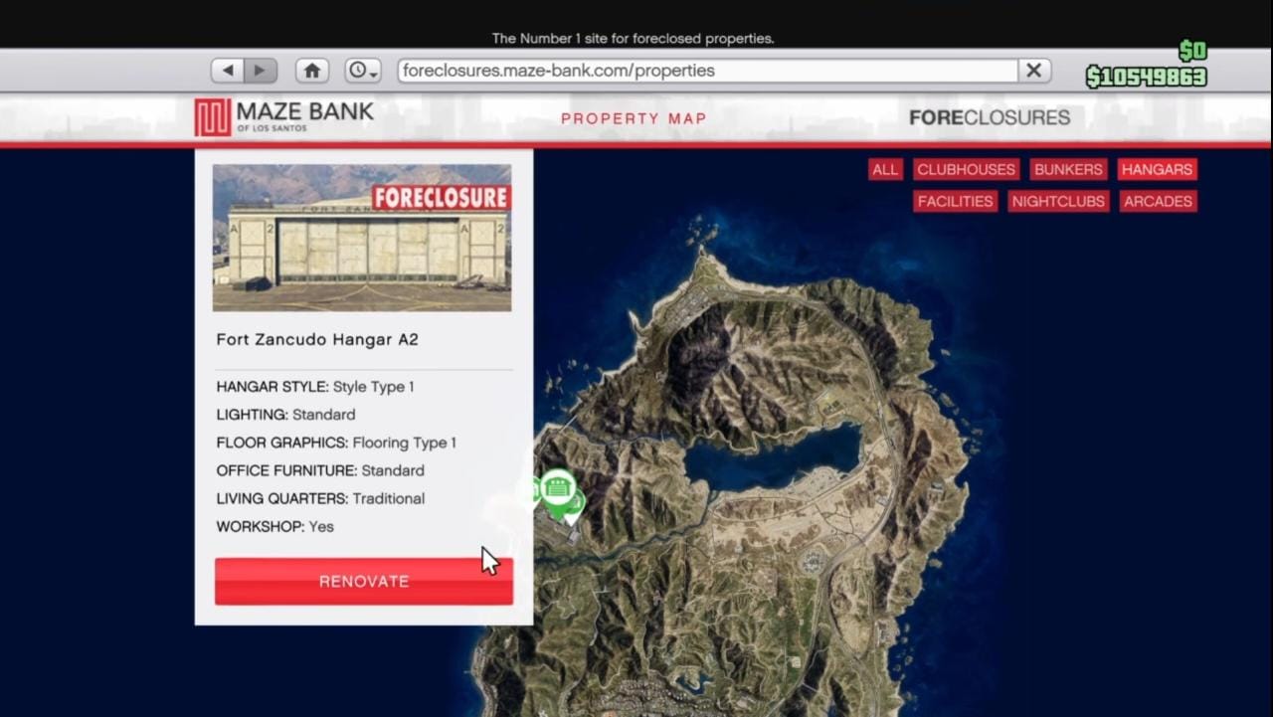Screen dimensions: 1273x717
Task: Click the Floor Graphics: Flooring Type 1 line
Action: click(336, 443)
